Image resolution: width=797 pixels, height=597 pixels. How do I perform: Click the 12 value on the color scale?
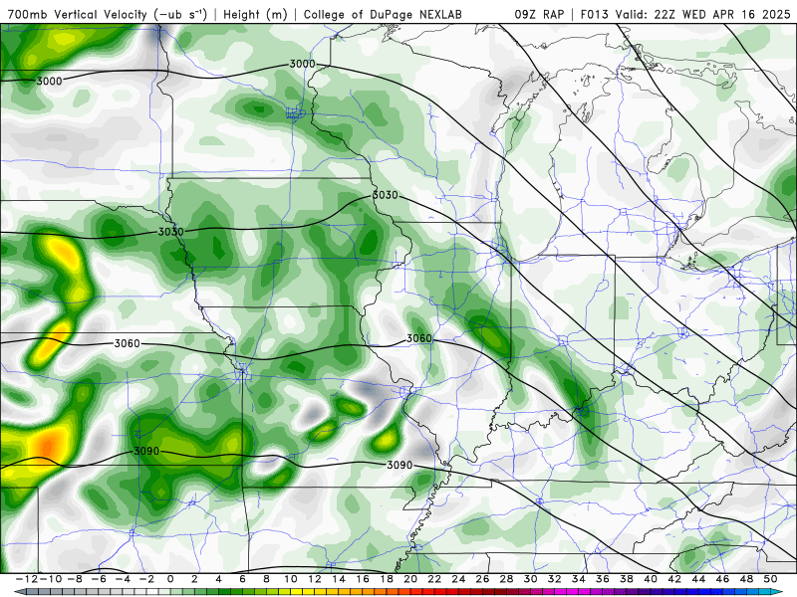pyautogui.click(x=315, y=579)
